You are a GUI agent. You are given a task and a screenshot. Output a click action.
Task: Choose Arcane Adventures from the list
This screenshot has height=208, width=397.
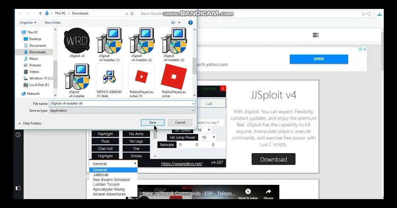click(x=109, y=194)
